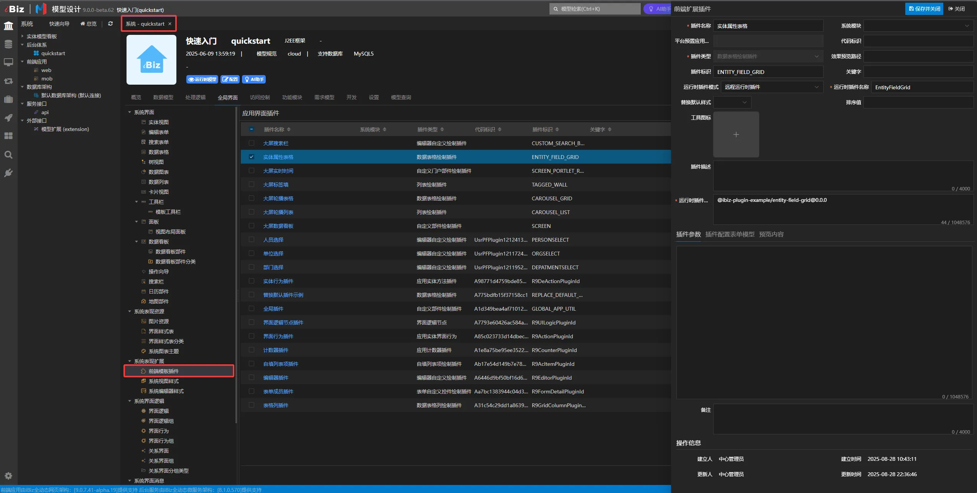
Task: Switch to the 数据模型 tab
Action: (x=163, y=97)
